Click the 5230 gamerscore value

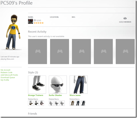39,21
